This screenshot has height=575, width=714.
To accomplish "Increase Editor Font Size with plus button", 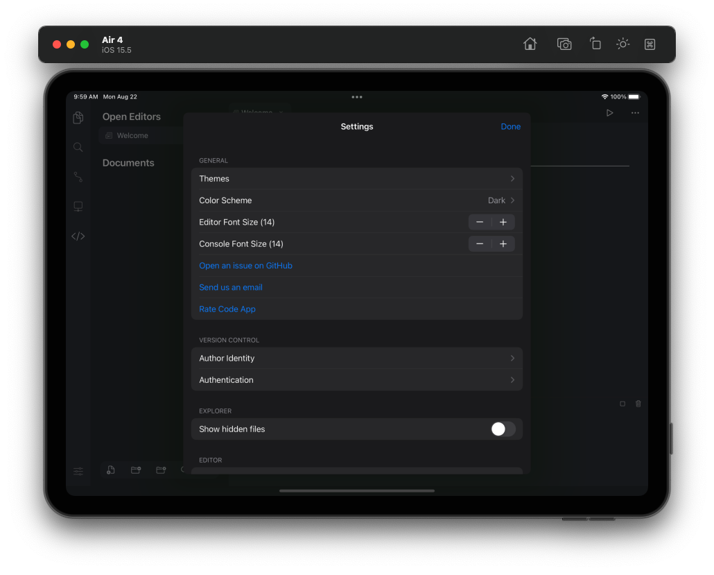I will click(x=503, y=222).
